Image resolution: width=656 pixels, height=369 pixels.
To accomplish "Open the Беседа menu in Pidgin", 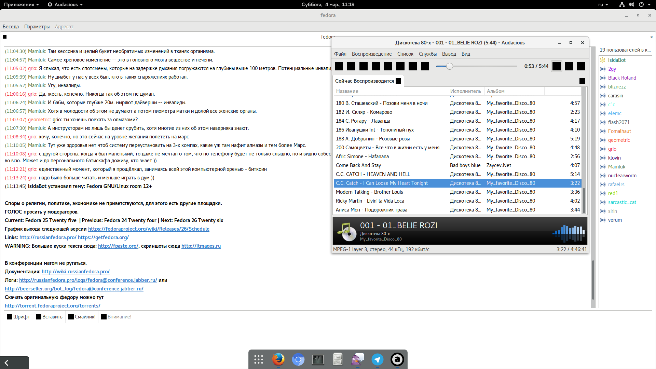I will point(11,27).
